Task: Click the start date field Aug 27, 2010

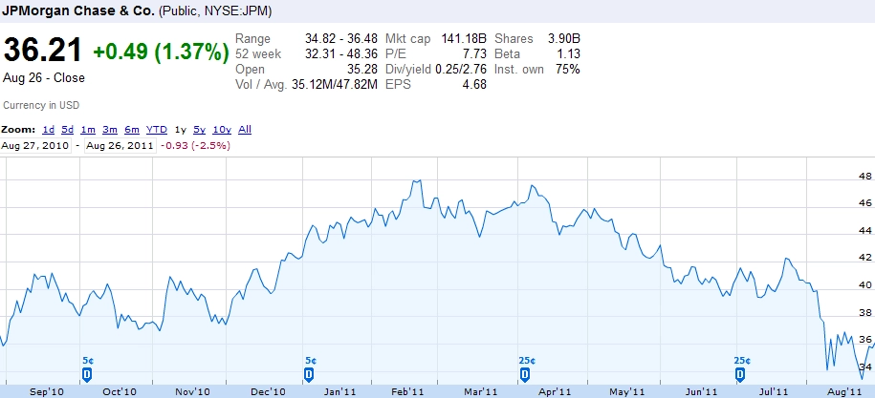Action: (x=35, y=146)
